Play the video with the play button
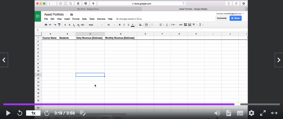The image size is (283, 119). [x=8, y=113]
